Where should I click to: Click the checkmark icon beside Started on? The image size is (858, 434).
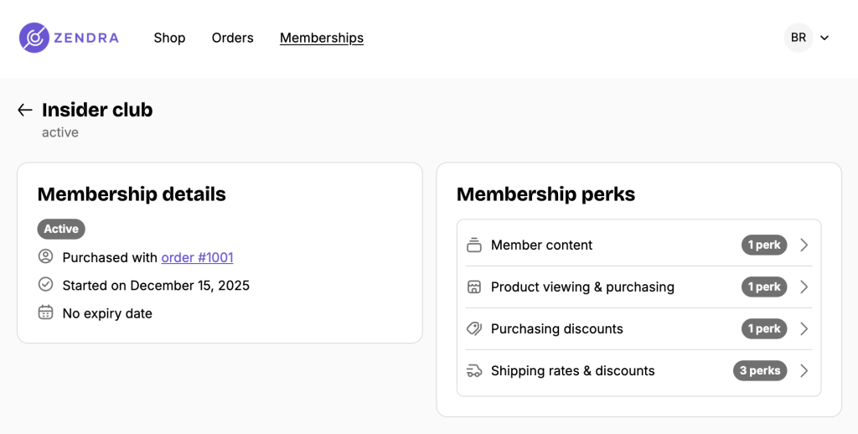tap(46, 284)
